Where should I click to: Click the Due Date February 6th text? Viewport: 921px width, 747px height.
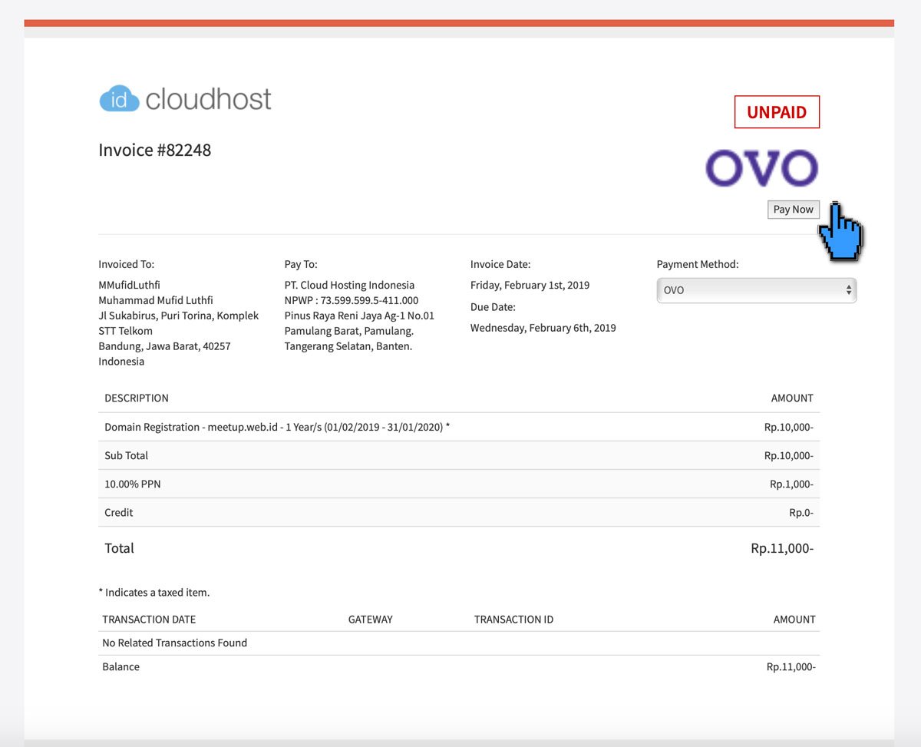(x=543, y=327)
